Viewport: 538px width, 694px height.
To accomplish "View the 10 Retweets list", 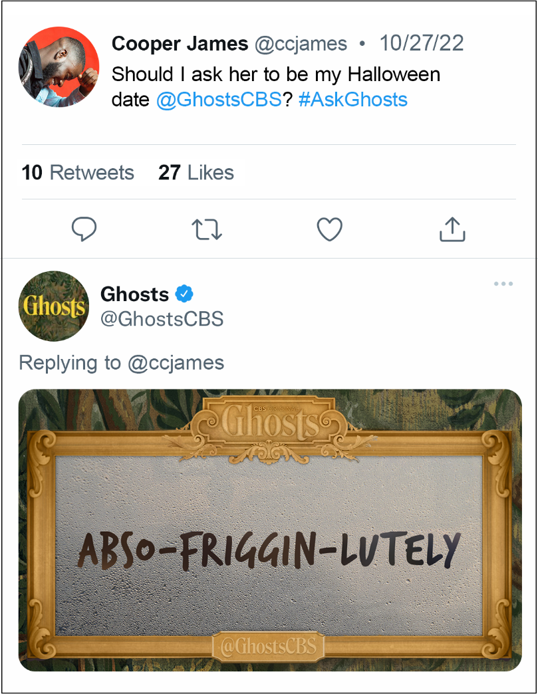I will tap(78, 172).
